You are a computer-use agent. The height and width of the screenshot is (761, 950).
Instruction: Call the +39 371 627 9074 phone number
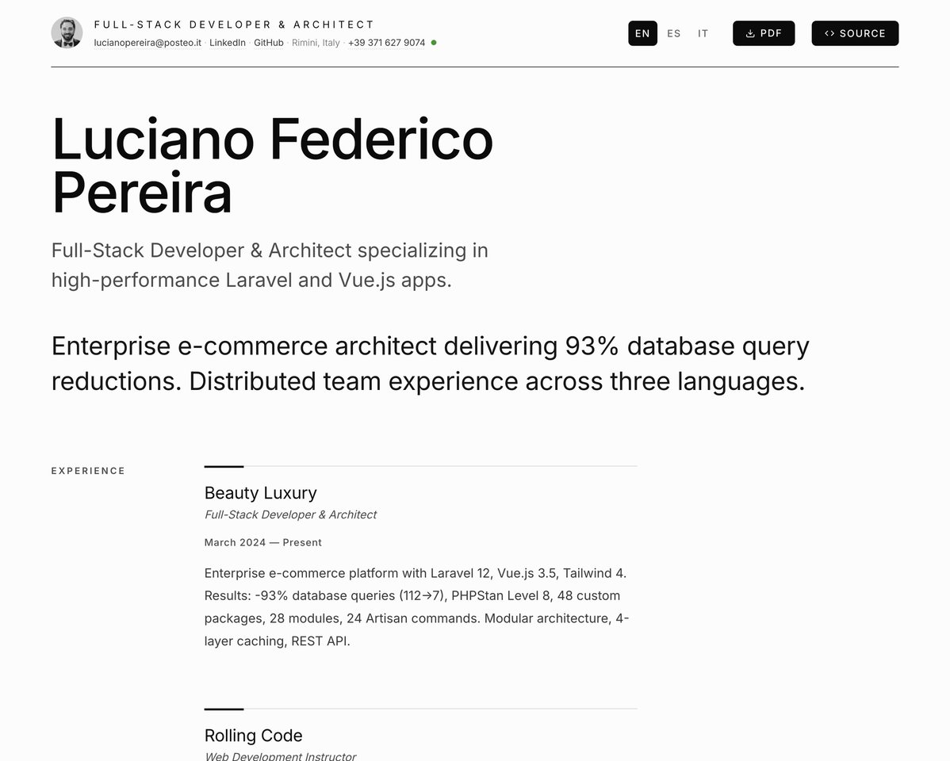click(386, 43)
